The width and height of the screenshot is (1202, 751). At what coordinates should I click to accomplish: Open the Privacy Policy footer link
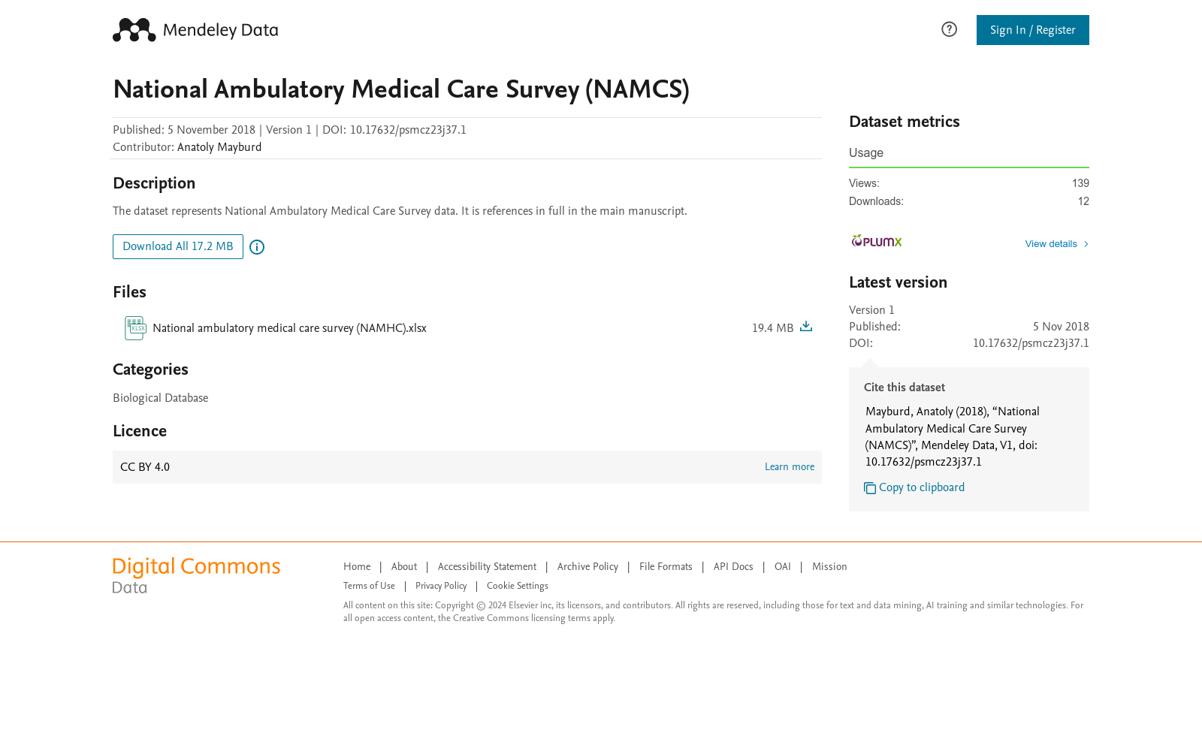pos(441,586)
